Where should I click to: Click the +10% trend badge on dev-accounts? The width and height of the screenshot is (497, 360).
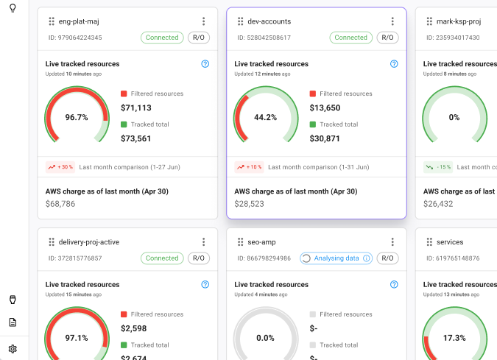(249, 167)
